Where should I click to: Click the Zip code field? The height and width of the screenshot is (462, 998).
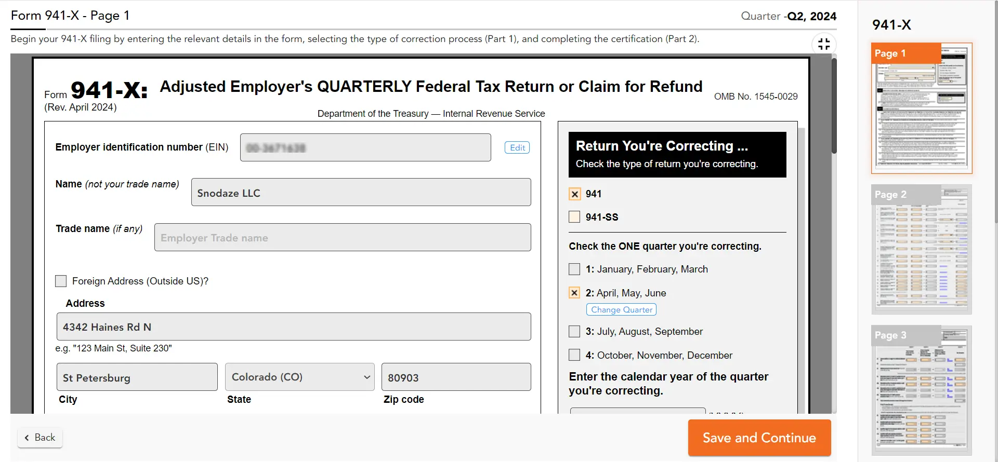[456, 377]
